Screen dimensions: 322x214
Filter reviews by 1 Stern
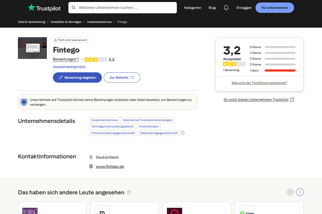coord(273,71)
